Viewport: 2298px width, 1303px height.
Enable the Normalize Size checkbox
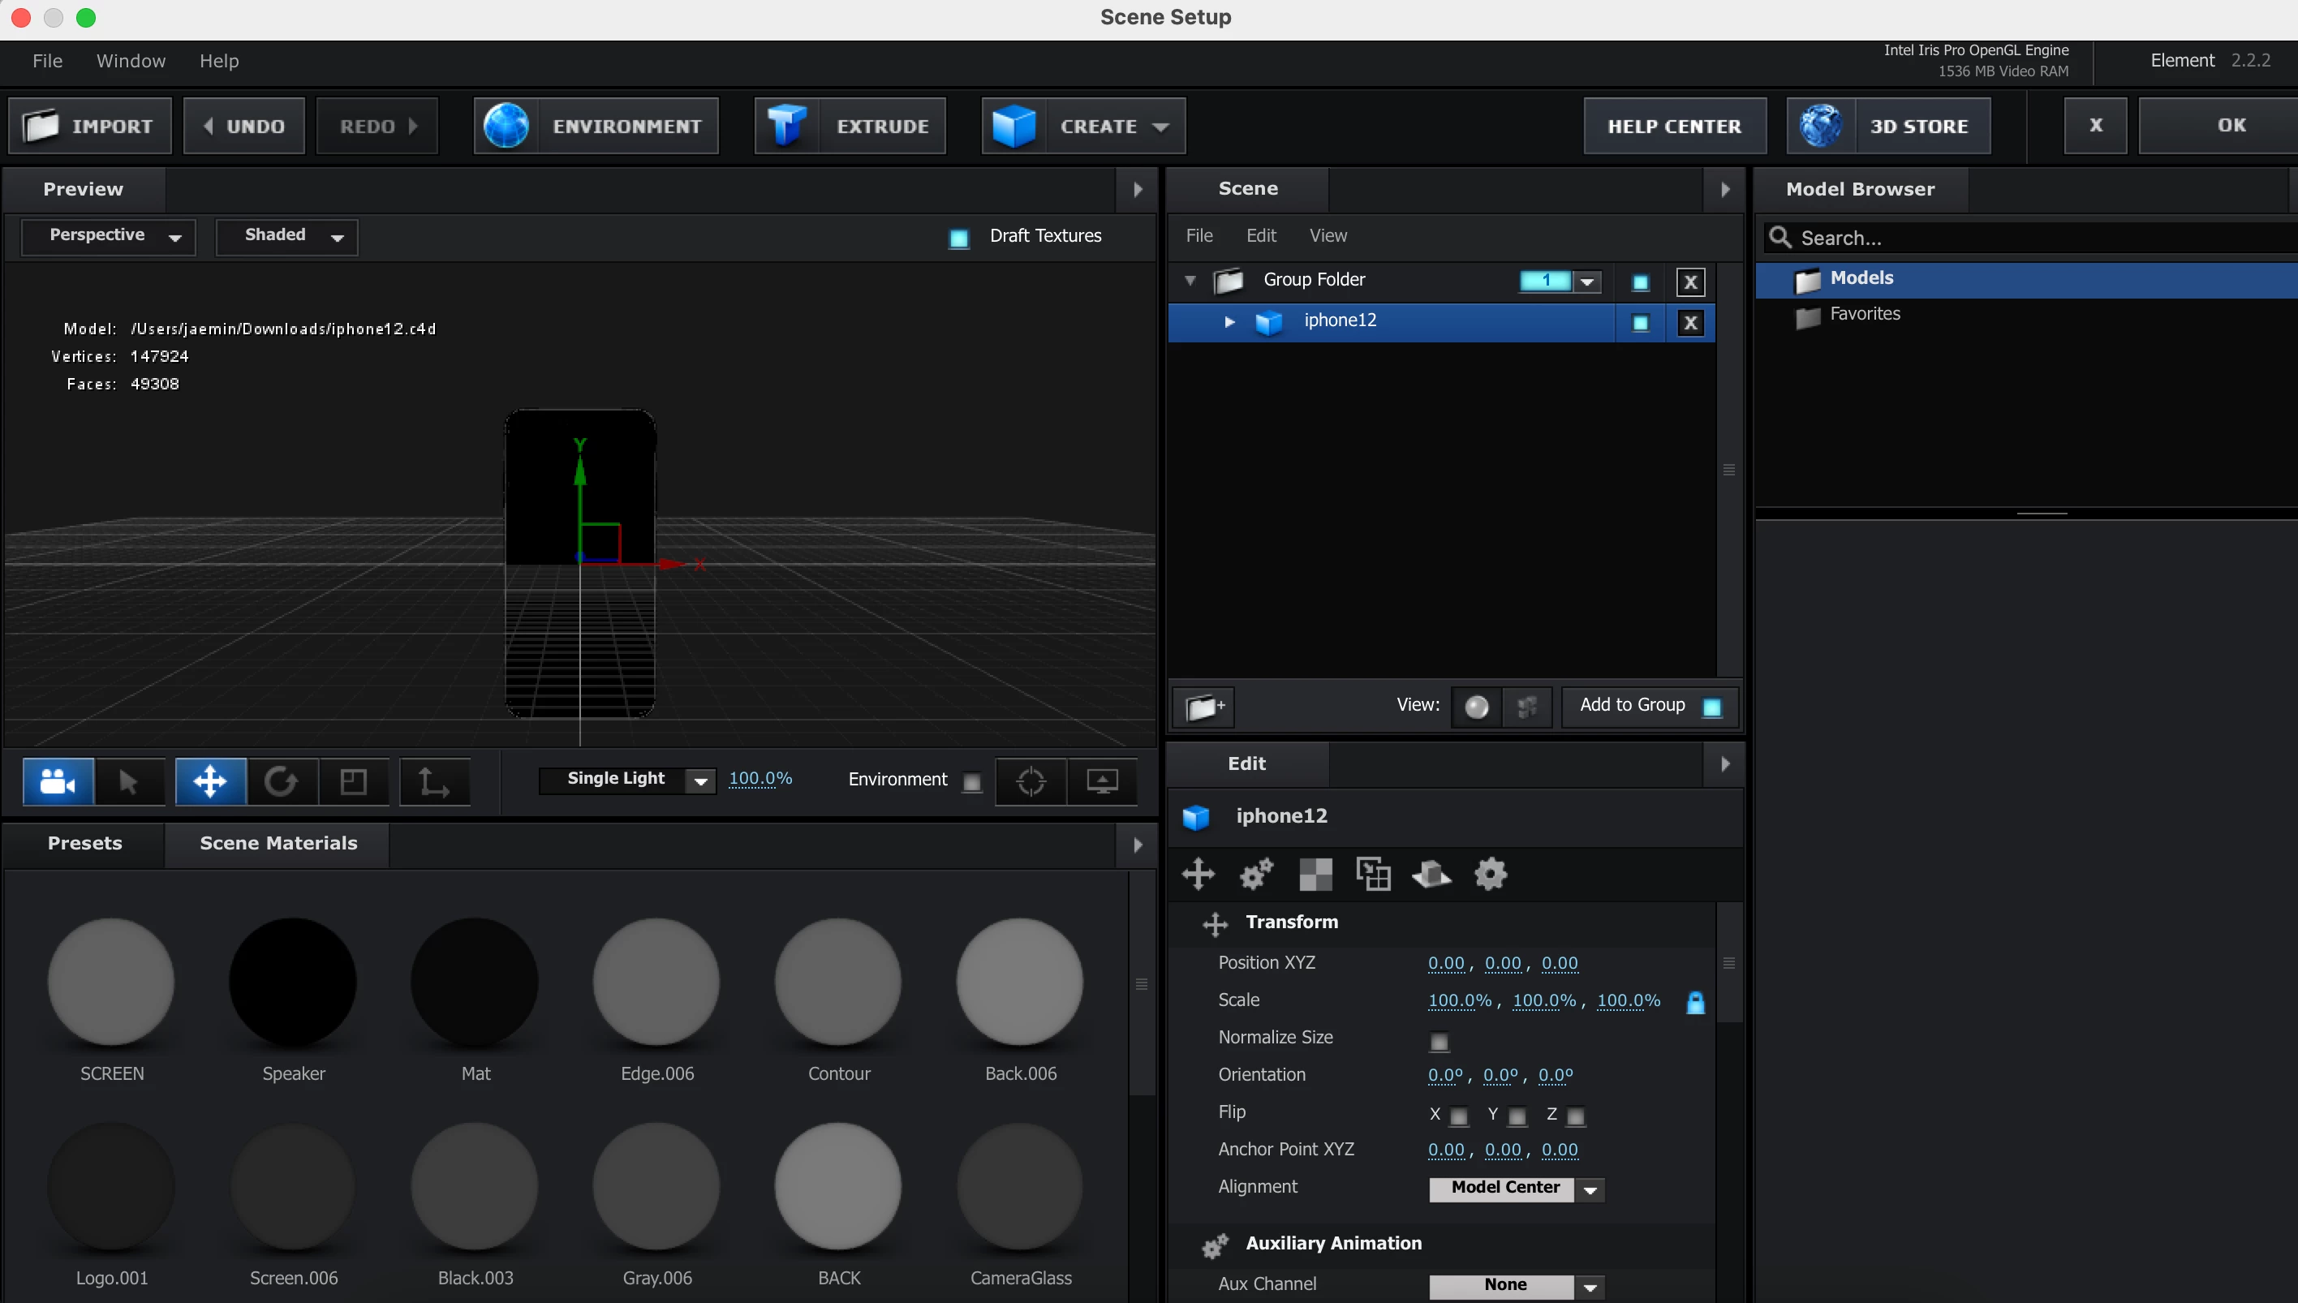pos(1439,1042)
